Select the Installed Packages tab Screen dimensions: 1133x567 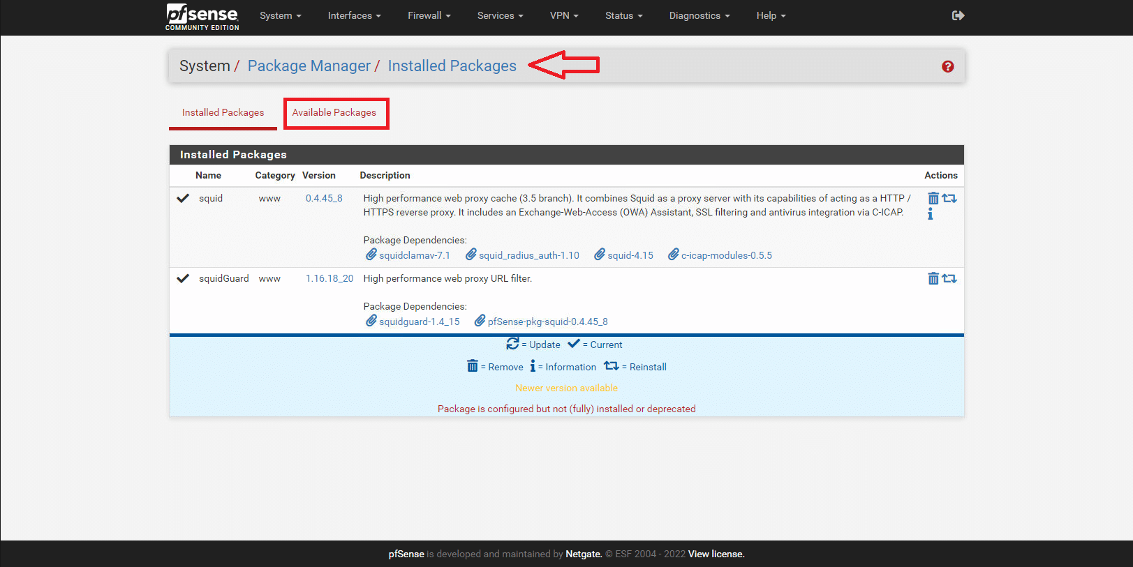coord(223,112)
